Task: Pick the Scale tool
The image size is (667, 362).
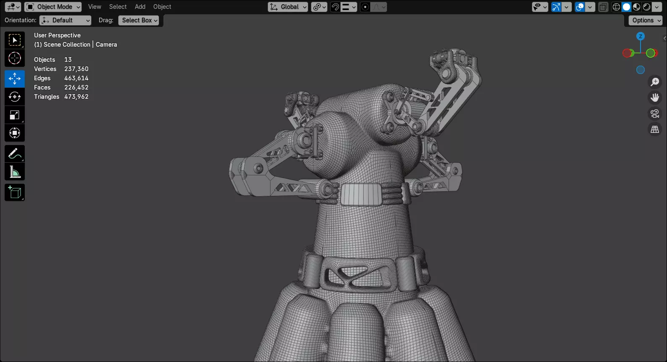Action: (15, 115)
